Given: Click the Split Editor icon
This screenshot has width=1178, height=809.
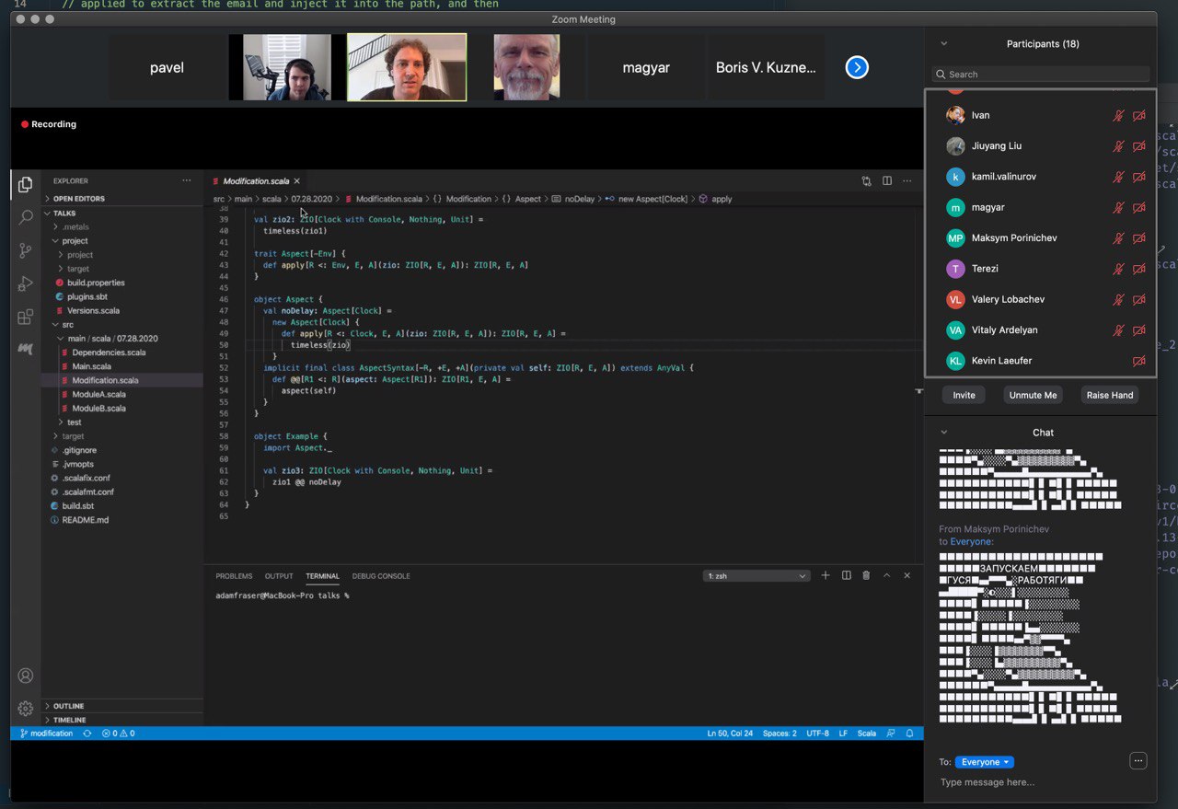Looking at the screenshot, I should click(x=887, y=181).
